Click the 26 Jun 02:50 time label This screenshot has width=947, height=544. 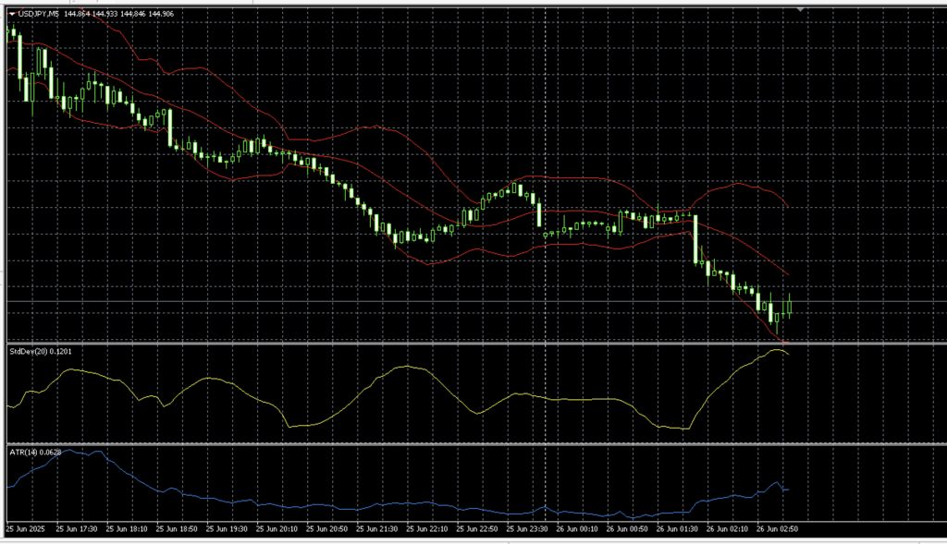pos(778,528)
